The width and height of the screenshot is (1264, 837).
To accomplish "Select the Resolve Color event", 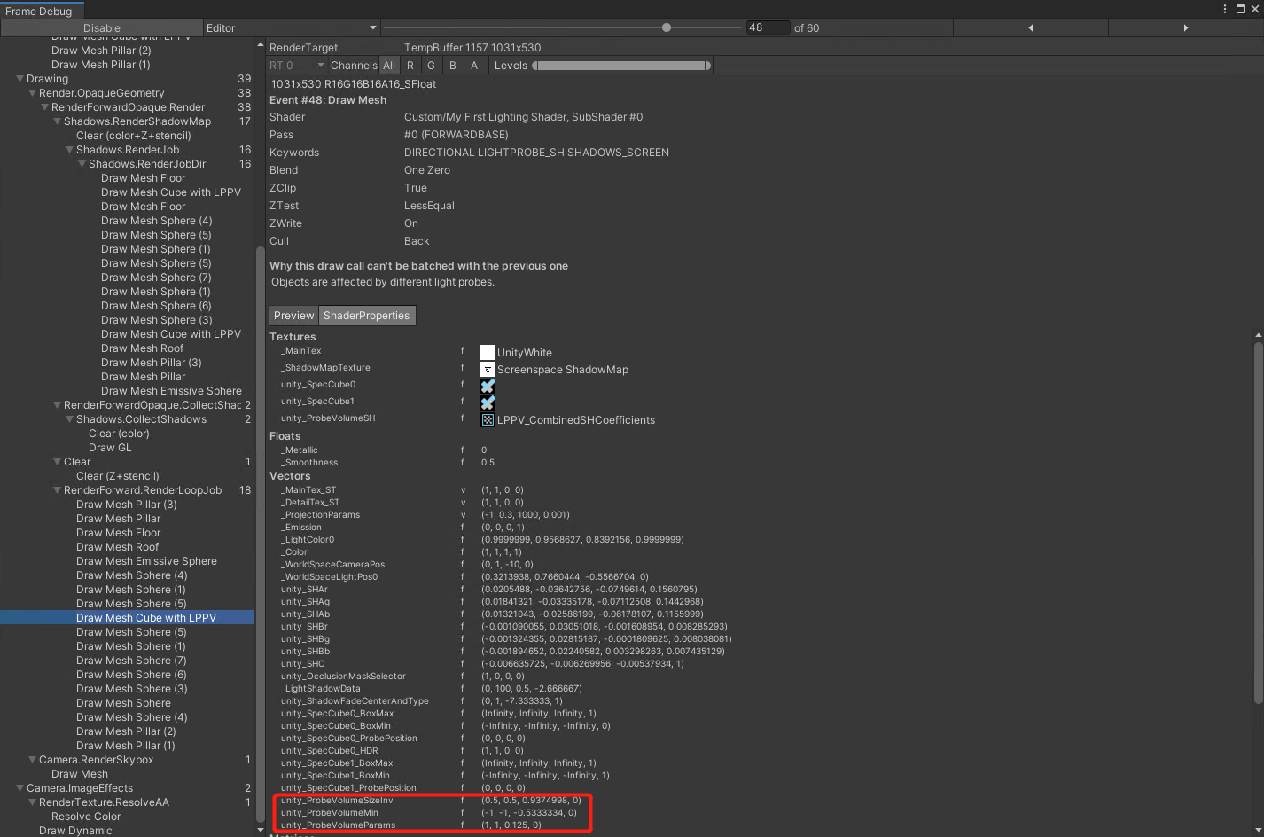I will (x=86, y=817).
